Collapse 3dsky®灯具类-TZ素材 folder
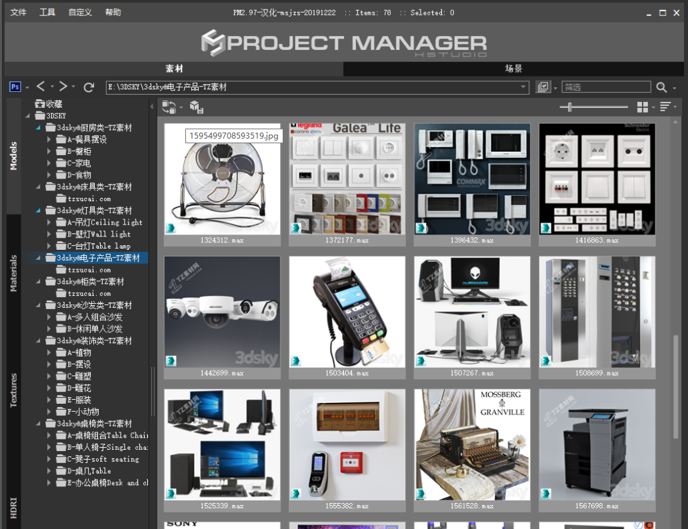Viewport: 688px width, 529px height. pos(38,211)
